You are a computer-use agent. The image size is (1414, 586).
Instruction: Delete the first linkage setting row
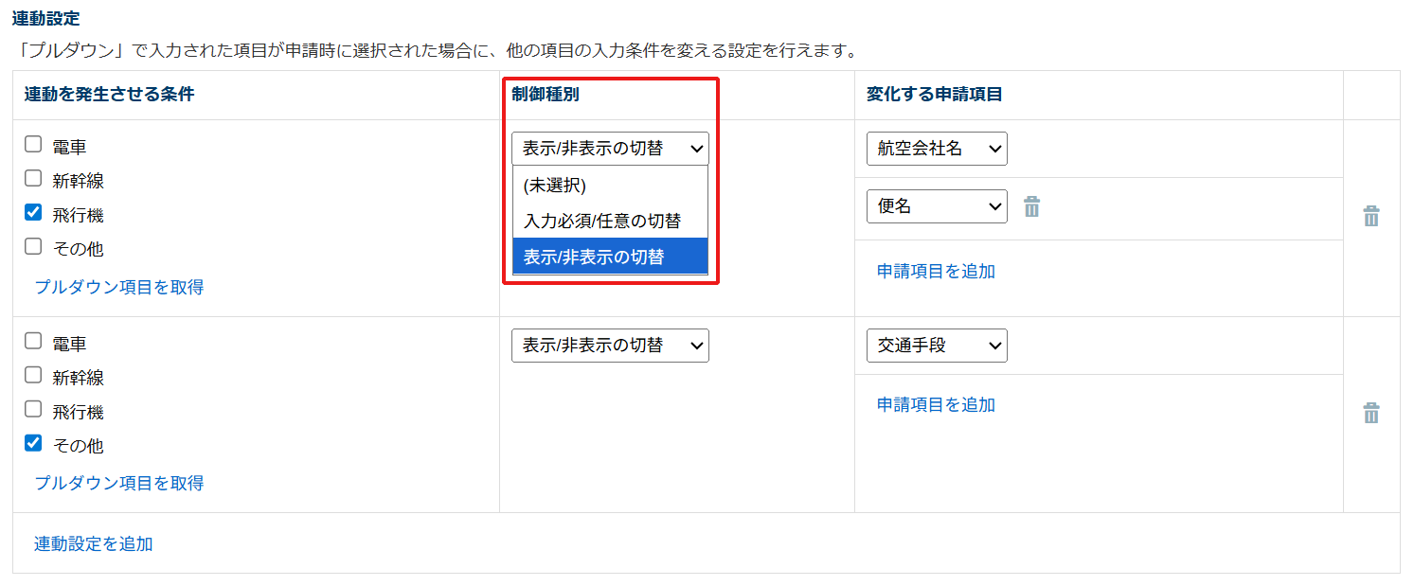click(x=1370, y=217)
